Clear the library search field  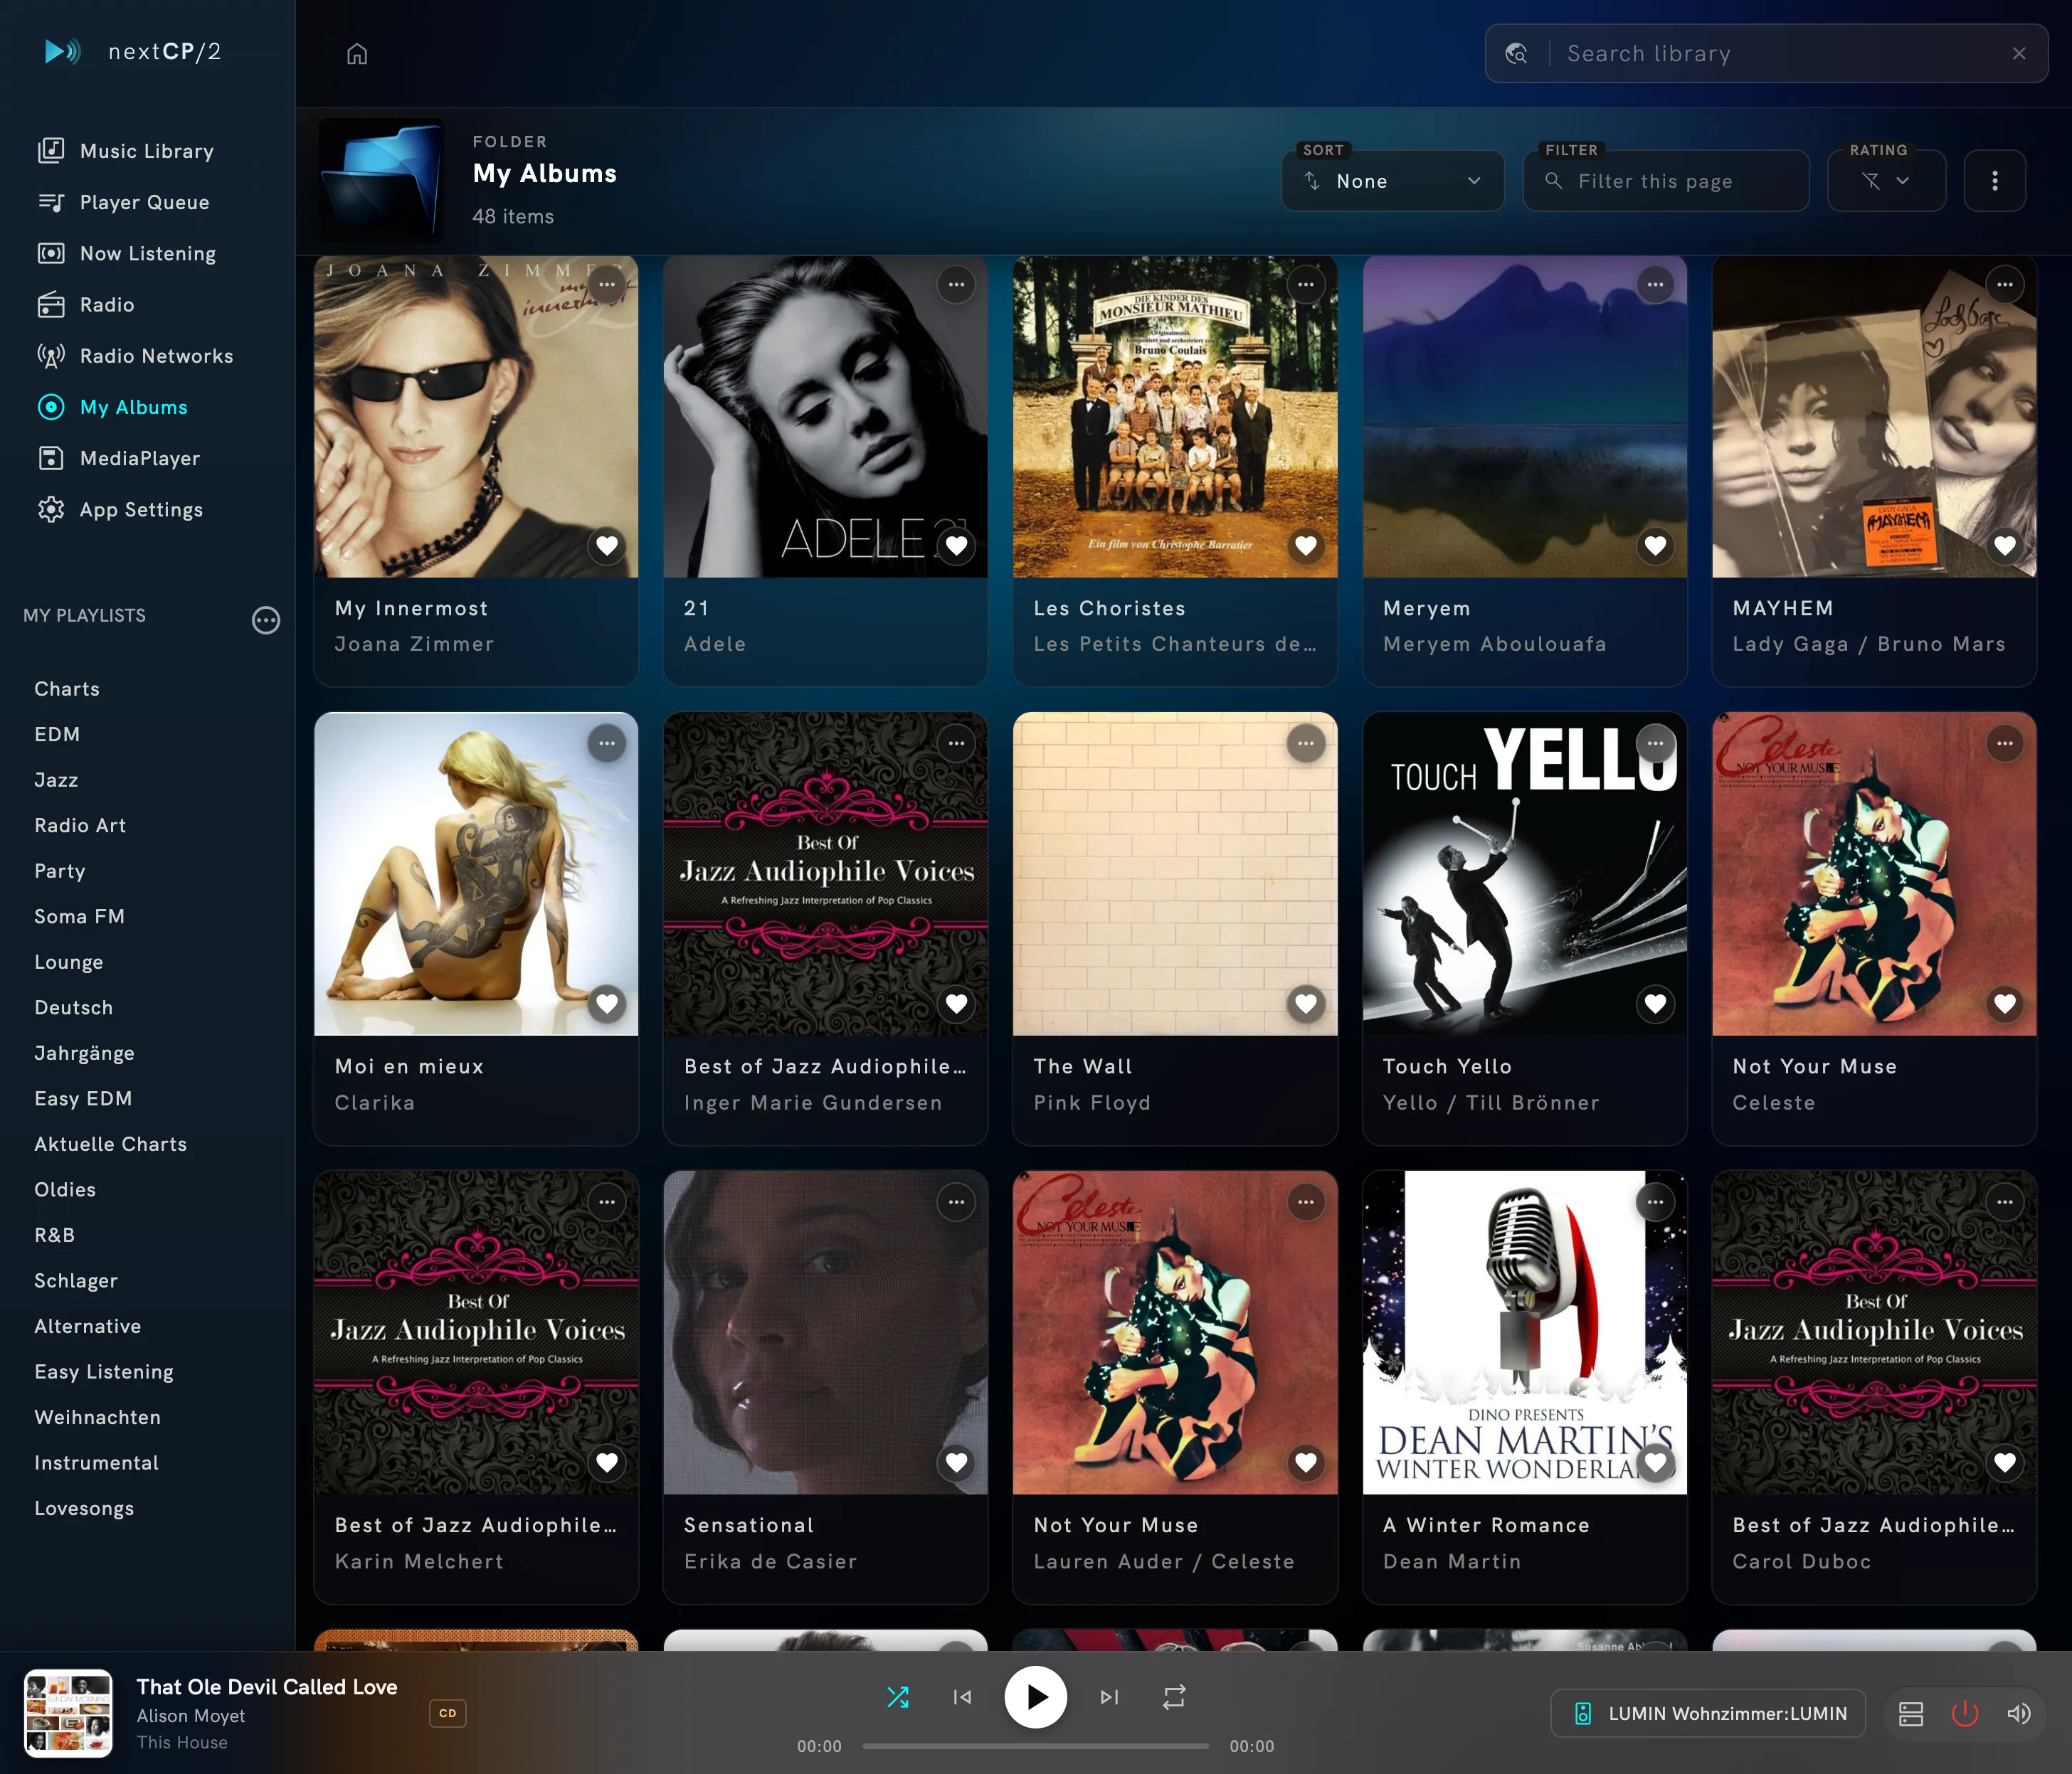[2019, 54]
